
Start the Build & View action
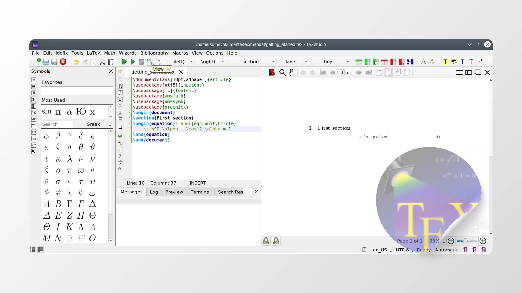tap(124, 62)
